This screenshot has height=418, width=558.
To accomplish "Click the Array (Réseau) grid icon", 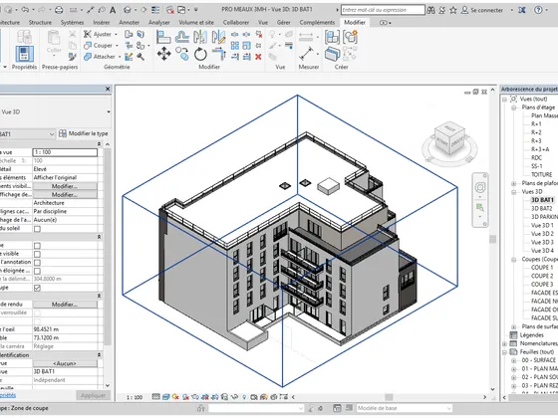I will point(235,46).
